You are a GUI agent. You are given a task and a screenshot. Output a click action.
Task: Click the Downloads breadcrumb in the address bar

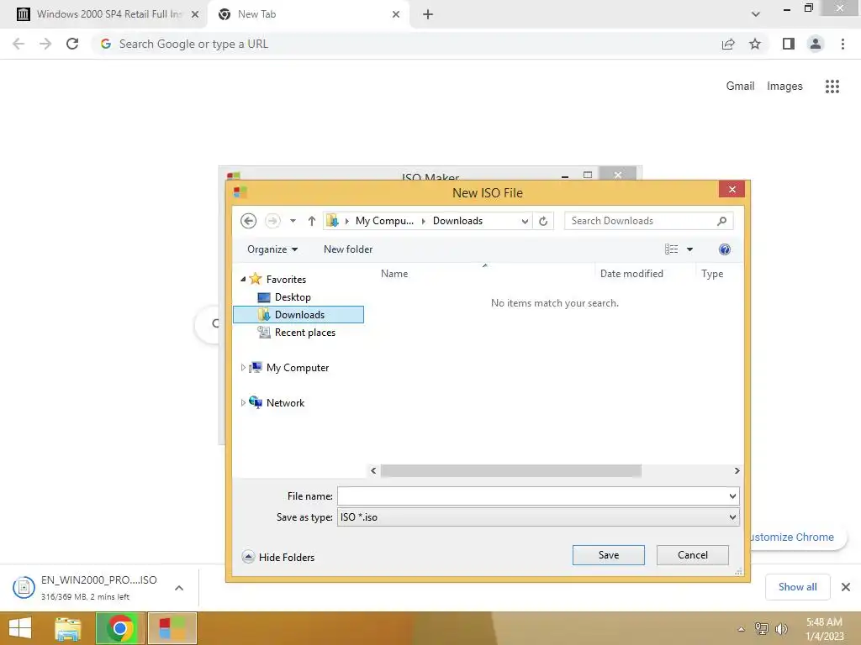point(457,221)
